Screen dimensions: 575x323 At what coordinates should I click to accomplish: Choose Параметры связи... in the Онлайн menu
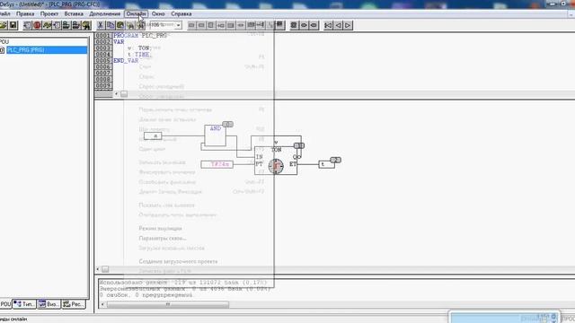(x=163, y=238)
